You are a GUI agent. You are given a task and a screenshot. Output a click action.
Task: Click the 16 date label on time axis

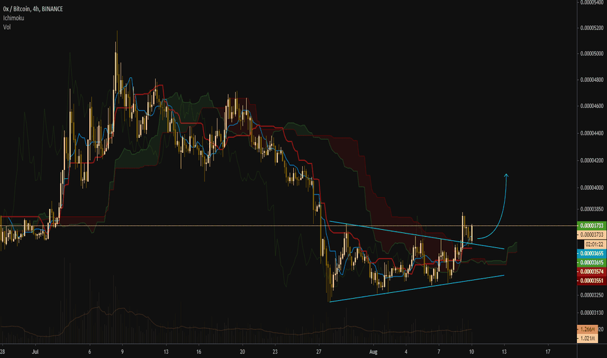[x=199, y=351]
